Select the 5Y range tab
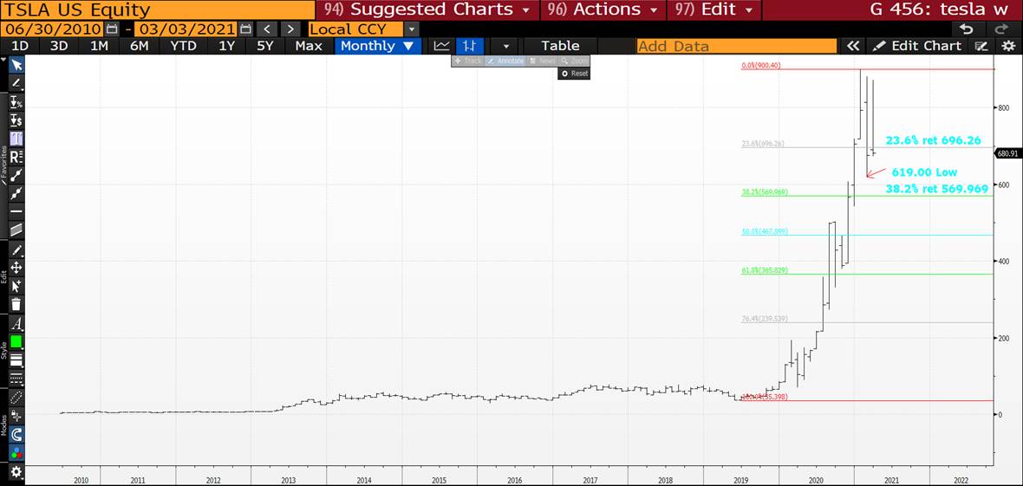 [x=265, y=46]
